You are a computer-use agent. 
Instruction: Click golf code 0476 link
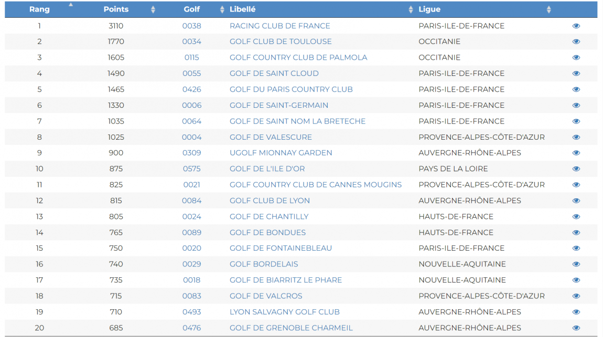coord(191,328)
